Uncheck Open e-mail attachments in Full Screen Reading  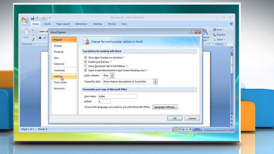point(86,70)
